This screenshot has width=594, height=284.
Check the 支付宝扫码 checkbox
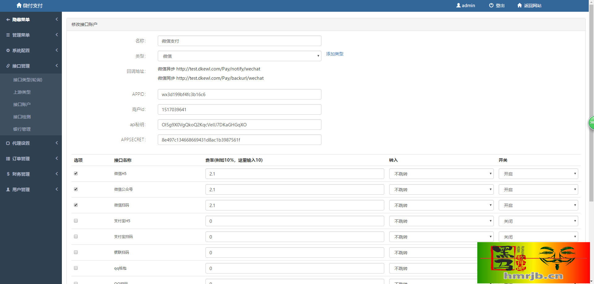[76, 236]
